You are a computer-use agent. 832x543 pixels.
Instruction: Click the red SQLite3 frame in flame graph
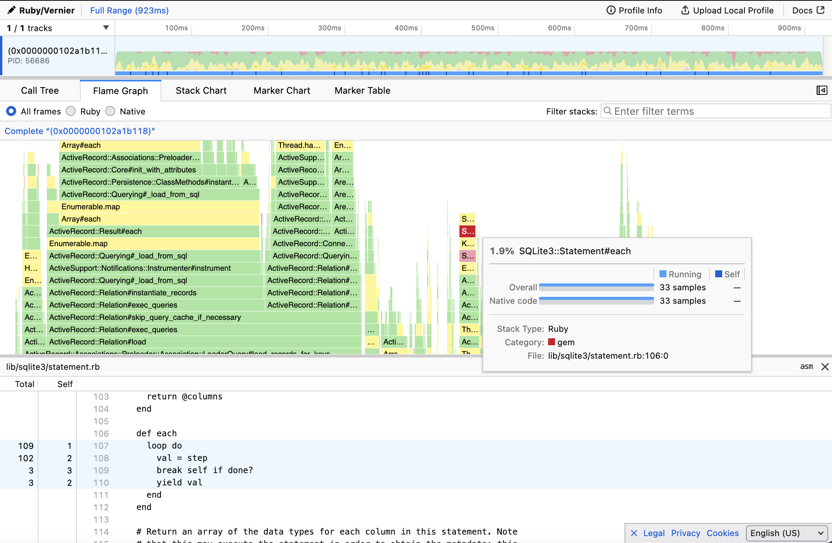(x=467, y=231)
